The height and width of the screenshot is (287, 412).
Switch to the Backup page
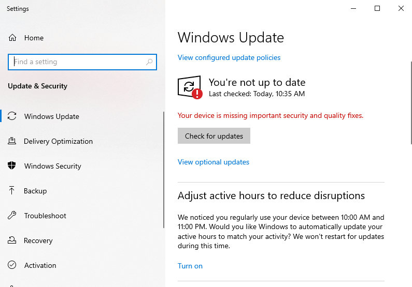click(x=82, y=191)
